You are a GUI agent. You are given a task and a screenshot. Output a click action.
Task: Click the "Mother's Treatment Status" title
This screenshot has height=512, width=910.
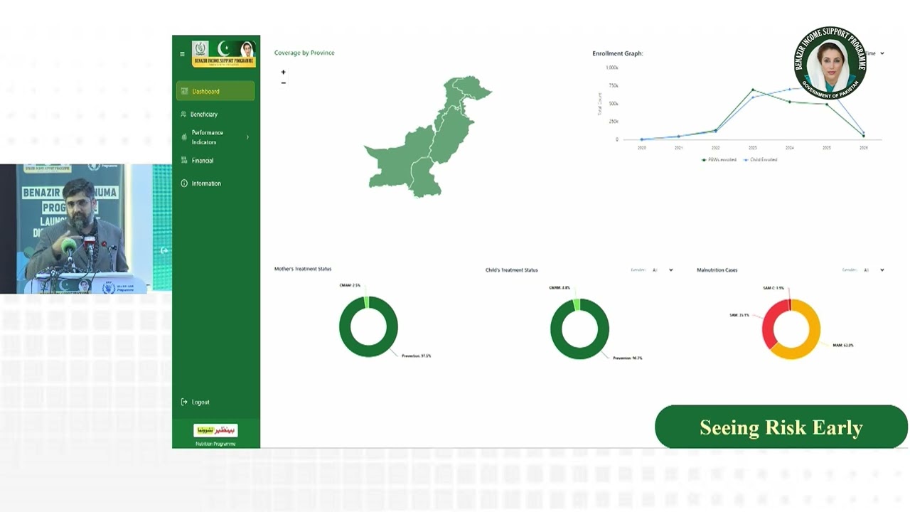(x=303, y=269)
